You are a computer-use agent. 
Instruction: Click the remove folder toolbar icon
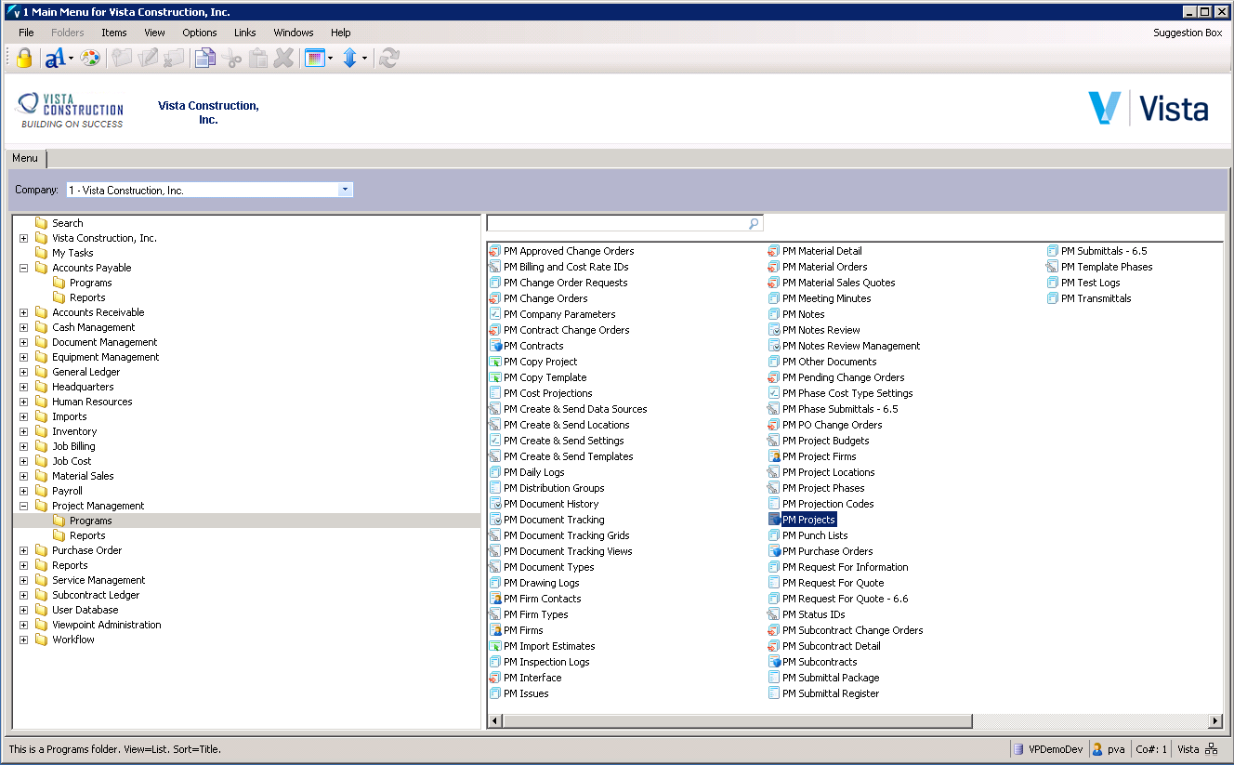coord(174,58)
